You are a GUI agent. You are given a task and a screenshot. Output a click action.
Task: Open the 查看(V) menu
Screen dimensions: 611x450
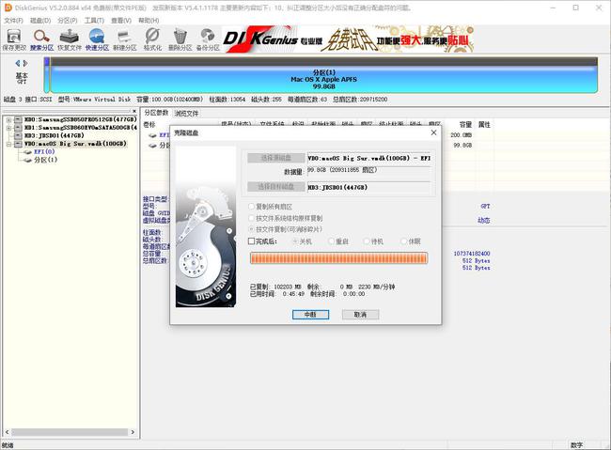pos(121,21)
